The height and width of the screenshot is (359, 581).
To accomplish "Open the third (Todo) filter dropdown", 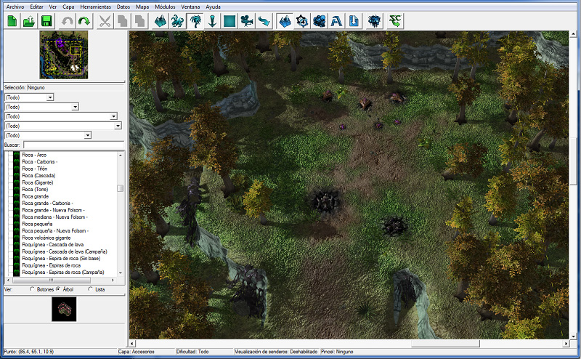I will coord(114,116).
